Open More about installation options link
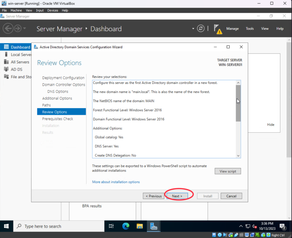The width and height of the screenshot is (292, 238). (x=116, y=182)
